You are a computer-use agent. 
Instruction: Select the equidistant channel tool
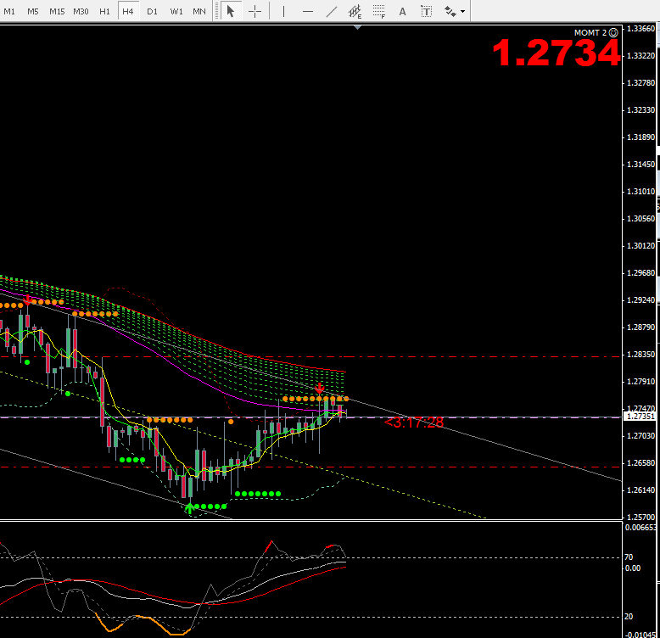[x=355, y=12]
